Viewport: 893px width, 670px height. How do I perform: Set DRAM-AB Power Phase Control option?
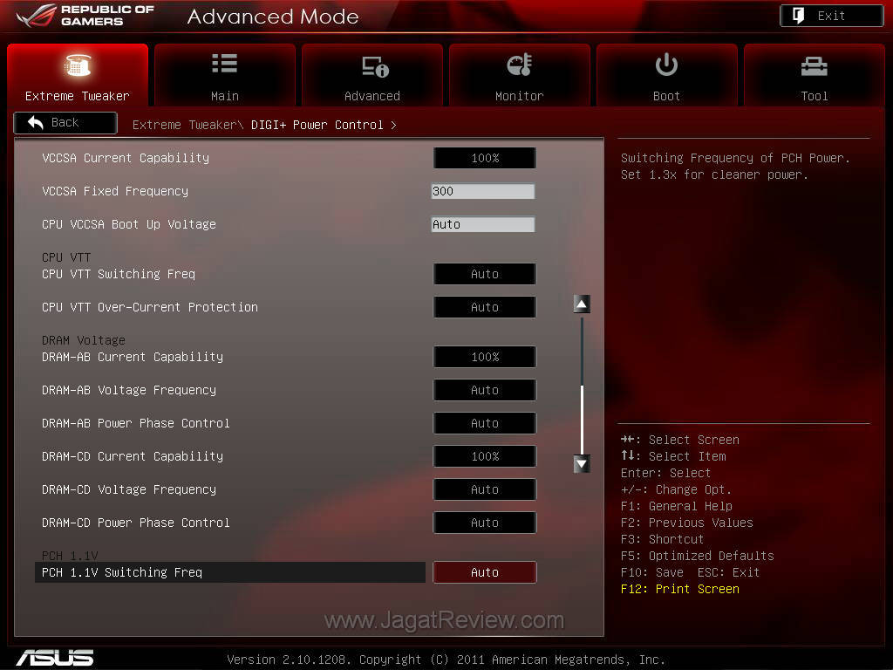click(x=484, y=423)
